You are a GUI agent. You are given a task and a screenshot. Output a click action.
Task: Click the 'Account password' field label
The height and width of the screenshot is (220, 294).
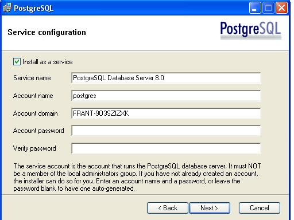coord(38,131)
